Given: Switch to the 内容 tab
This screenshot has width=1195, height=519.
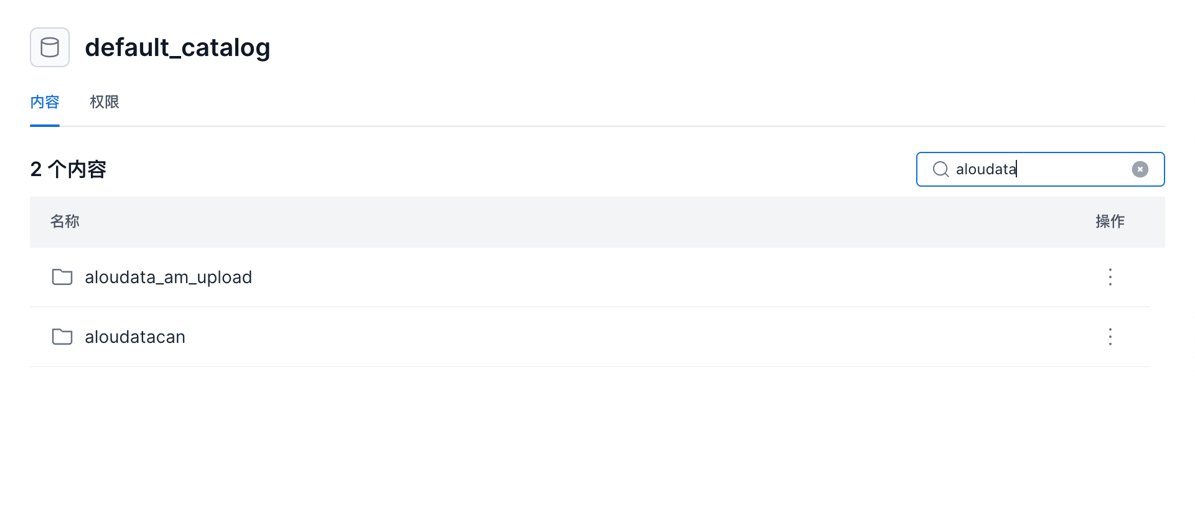Looking at the screenshot, I should coord(45,102).
